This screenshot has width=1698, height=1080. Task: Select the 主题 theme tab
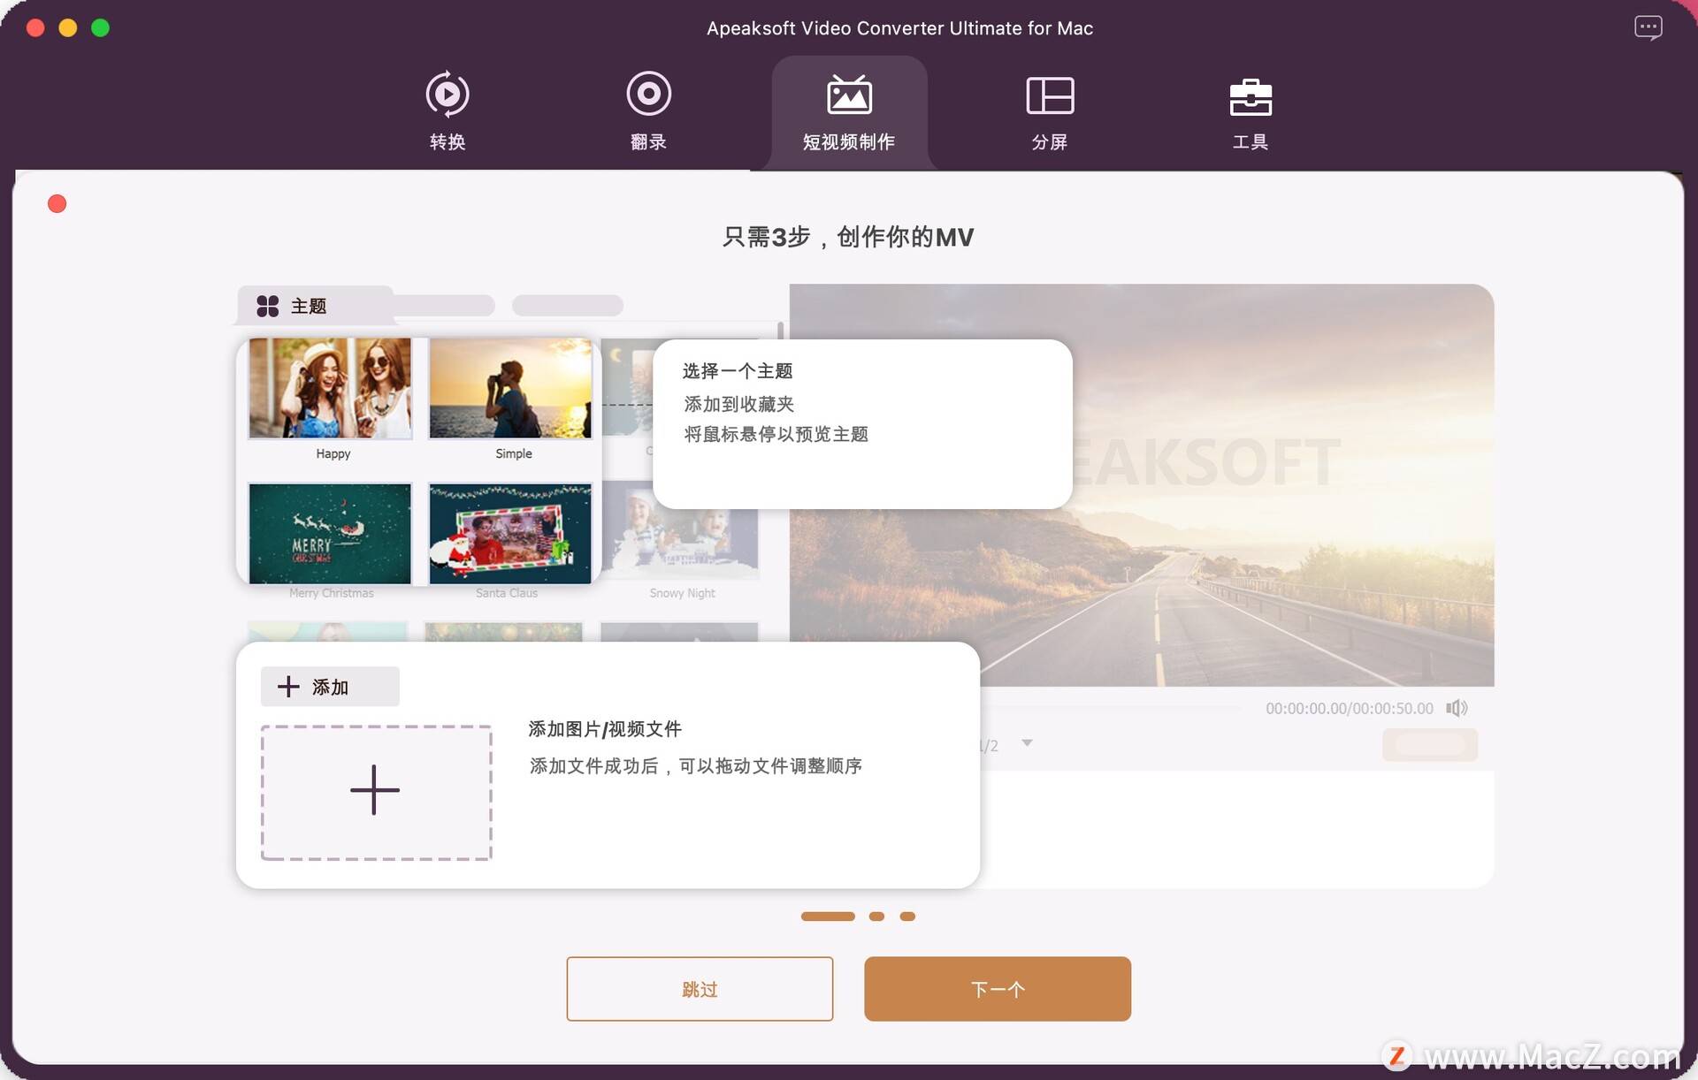(x=315, y=306)
